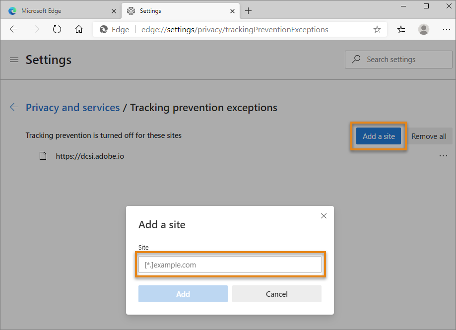The image size is (456, 330).
Task: Focus the Site input field
Action: tap(230, 264)
